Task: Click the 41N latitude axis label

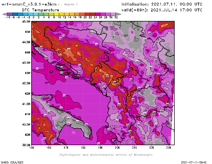Action: pyautogui.click(x=27, y=114)
